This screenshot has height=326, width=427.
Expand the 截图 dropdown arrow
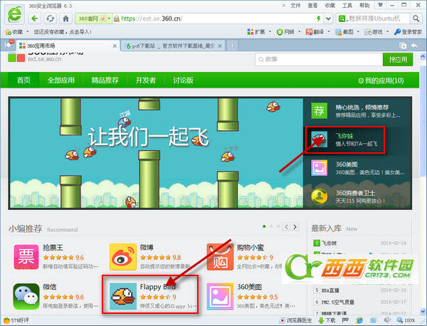click(358, 32)
